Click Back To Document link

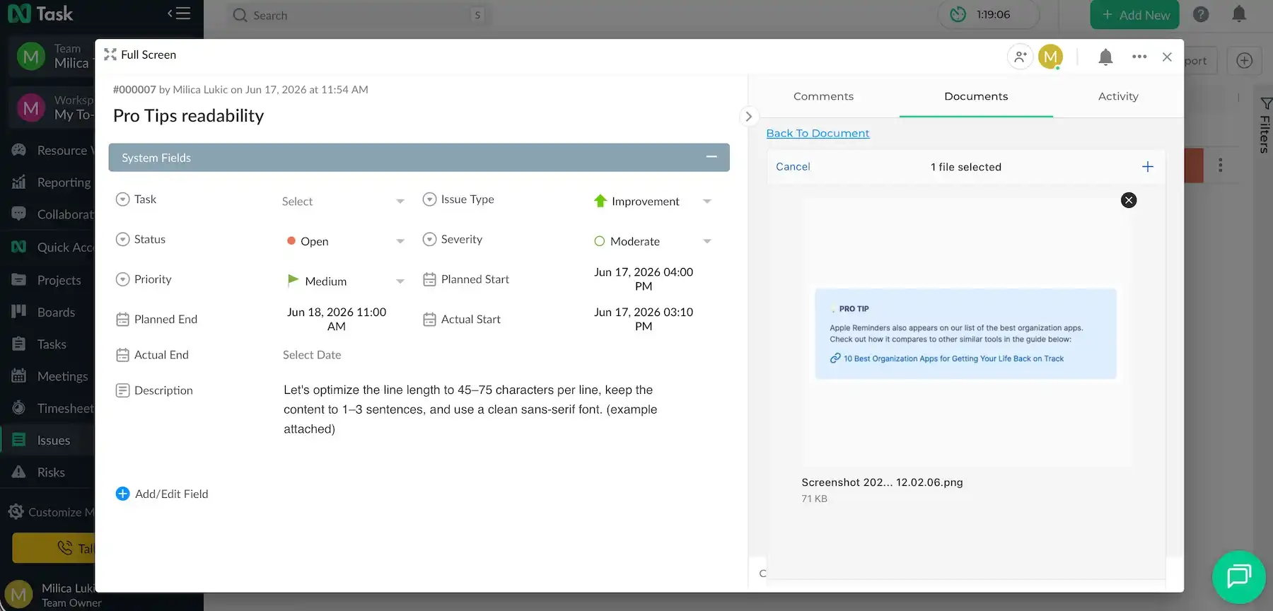click(818, 133)
